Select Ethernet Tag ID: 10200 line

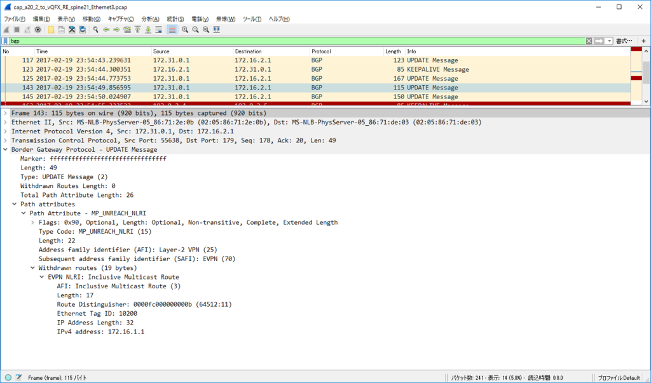click(x=97, y=314)
